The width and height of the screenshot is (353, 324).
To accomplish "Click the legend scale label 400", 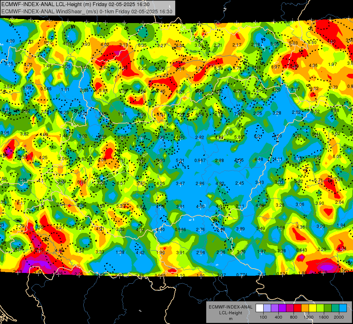I will (278, 317).
